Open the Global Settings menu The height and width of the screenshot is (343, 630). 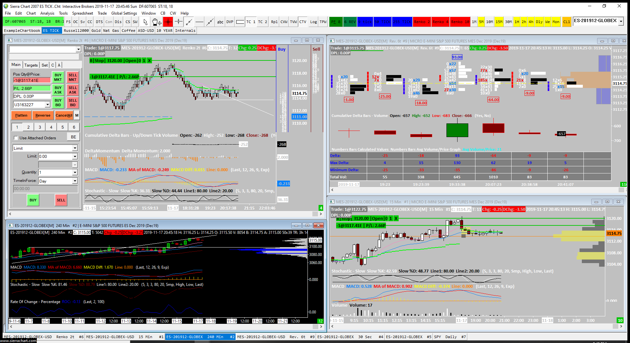(124, 13)
